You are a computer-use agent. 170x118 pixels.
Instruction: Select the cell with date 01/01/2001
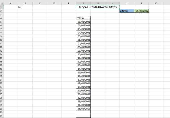(83, 22)
